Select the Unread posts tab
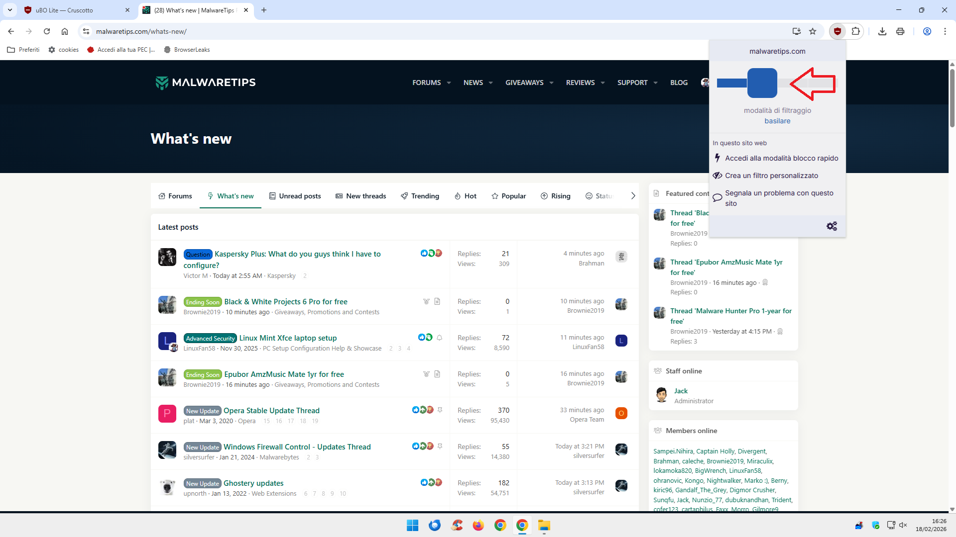956x537 pixels. tap(295, 196)
